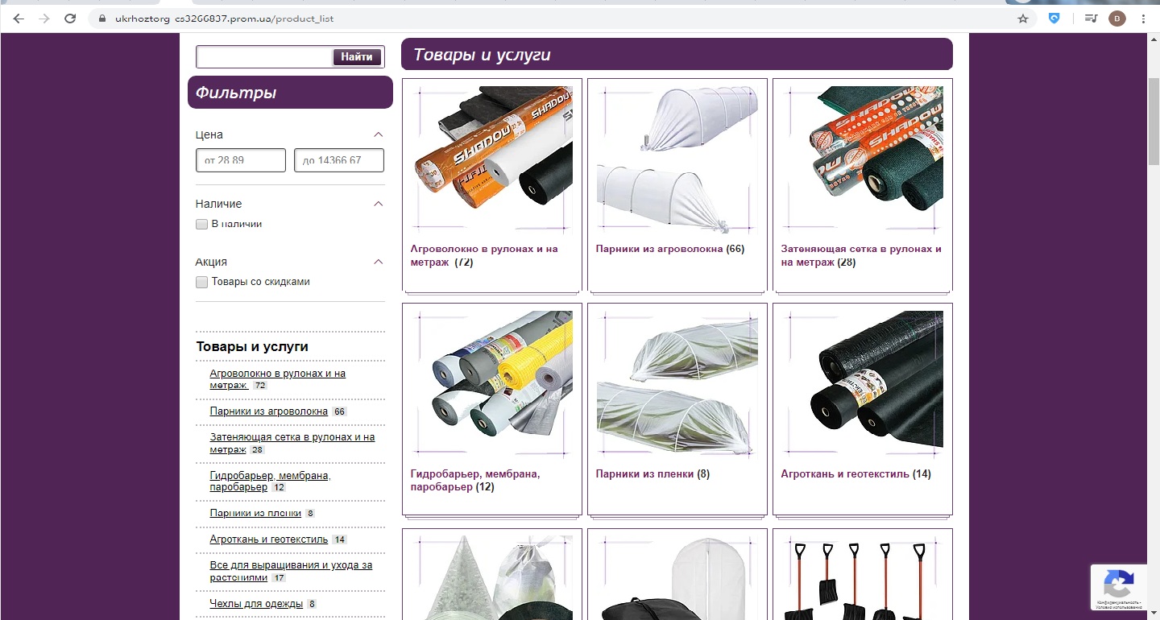Open sidebar link "Чехлы для одежды"
This screenshot has height=620, width=1160.
tap(256, 604)
